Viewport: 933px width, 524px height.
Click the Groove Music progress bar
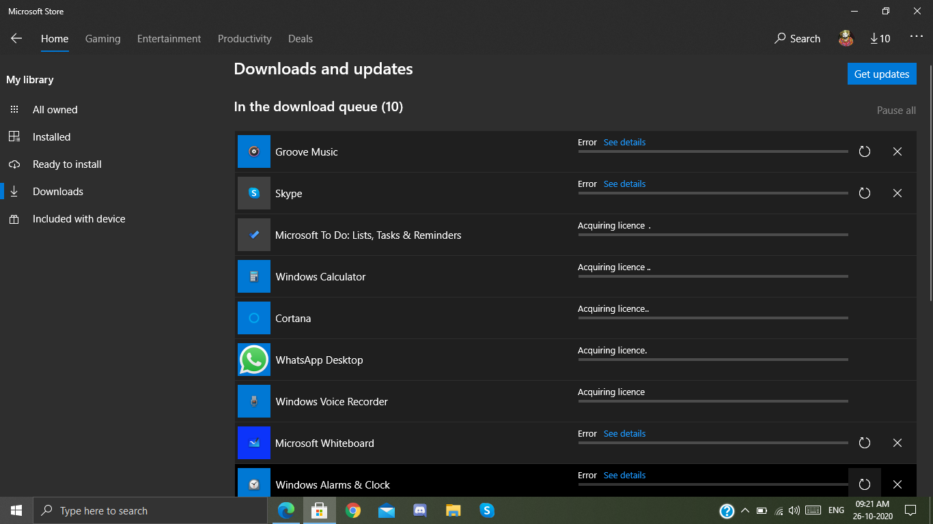click(x=713, y=151)
